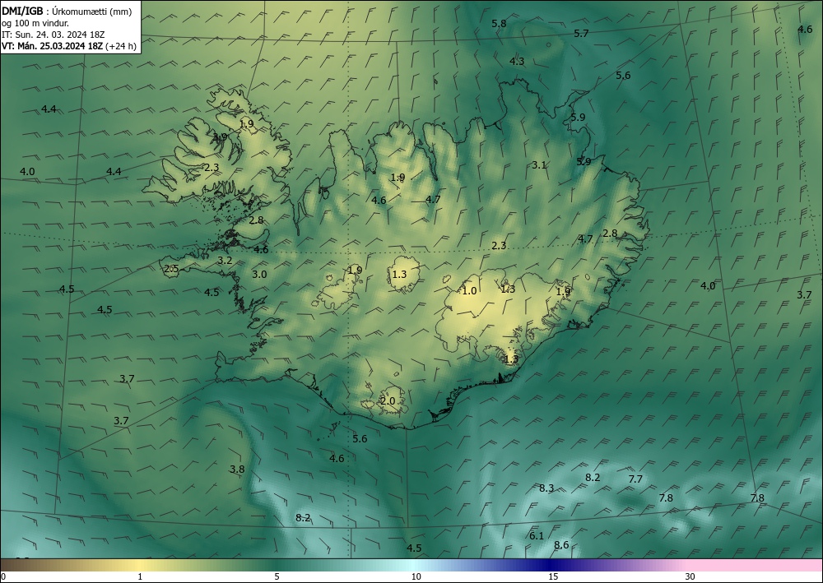Click the '0' label on the color scale
The height and width of the screenshot is (583, 823).
click(3, 577)
